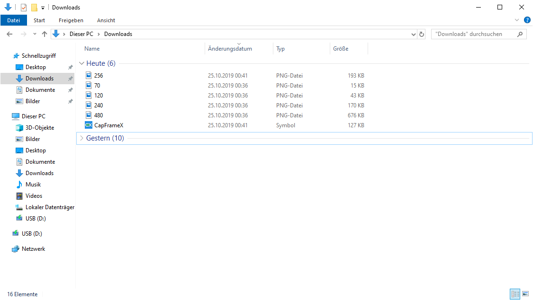Sort by the Typ column header
The image size is (533, 300).
pos(280,49)
